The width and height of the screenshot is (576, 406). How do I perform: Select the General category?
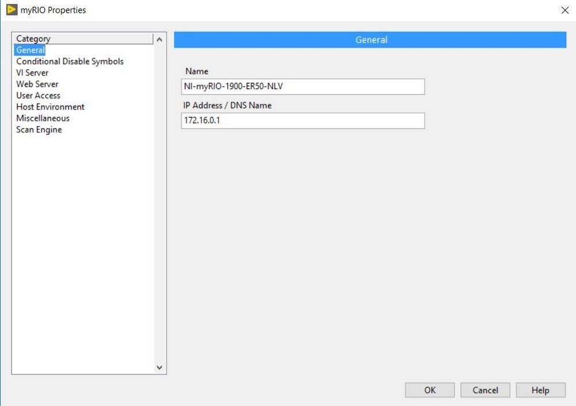point(30,50)
